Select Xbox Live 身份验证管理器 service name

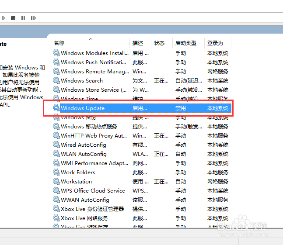click(x=92, y=209)
